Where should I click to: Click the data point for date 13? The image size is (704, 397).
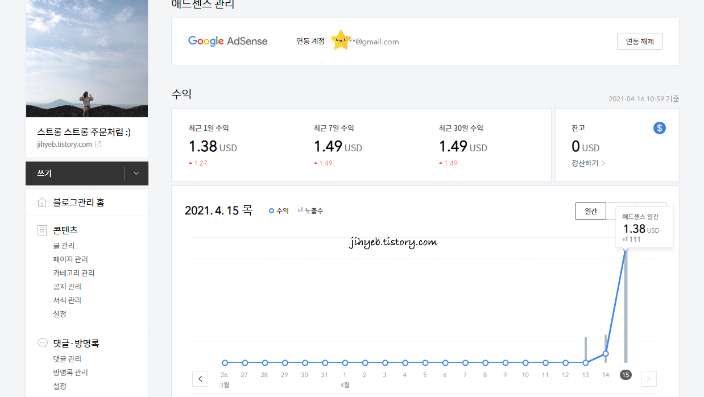(586, 362)
